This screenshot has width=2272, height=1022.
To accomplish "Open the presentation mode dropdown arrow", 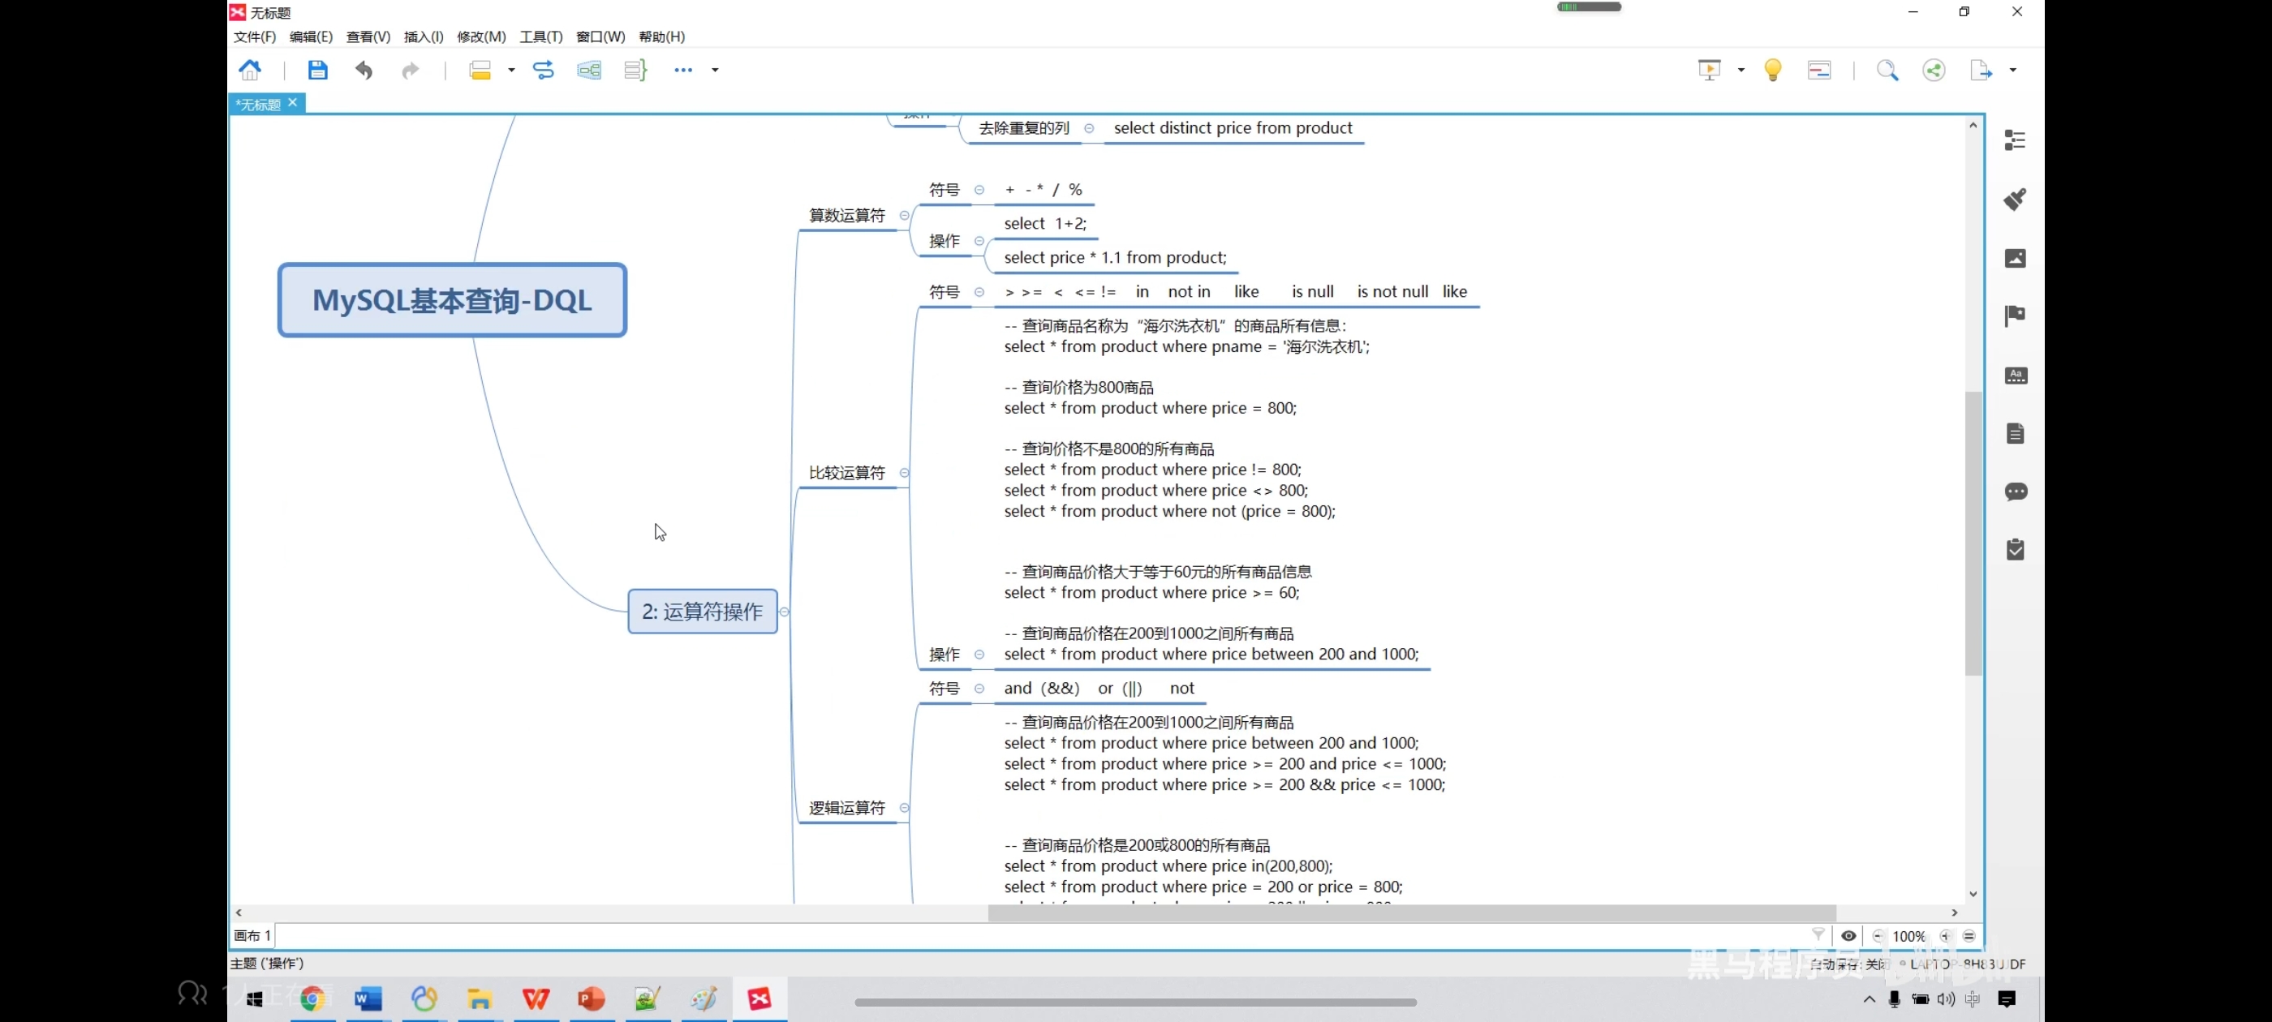I will tap(1741, 70).
